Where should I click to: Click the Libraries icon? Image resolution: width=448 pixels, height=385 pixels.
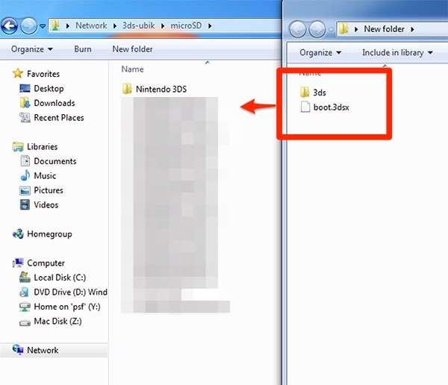18,146
